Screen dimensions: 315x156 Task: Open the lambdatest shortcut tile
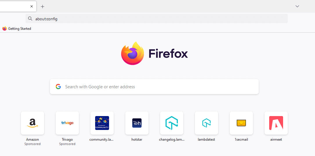[207, 123]
